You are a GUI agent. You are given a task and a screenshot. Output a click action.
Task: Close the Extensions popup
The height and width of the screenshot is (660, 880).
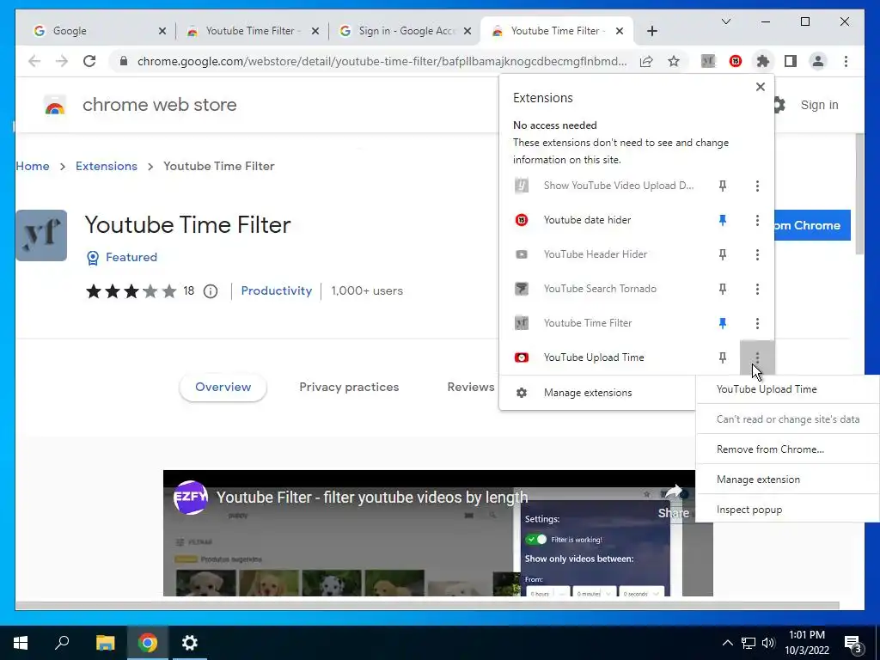[760, 87]
